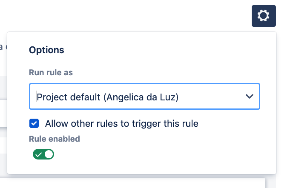Image resolution: width=293 pixels, height=188 pixels.
Task: Disable the Rule enabled toggle
Action: 43,154
